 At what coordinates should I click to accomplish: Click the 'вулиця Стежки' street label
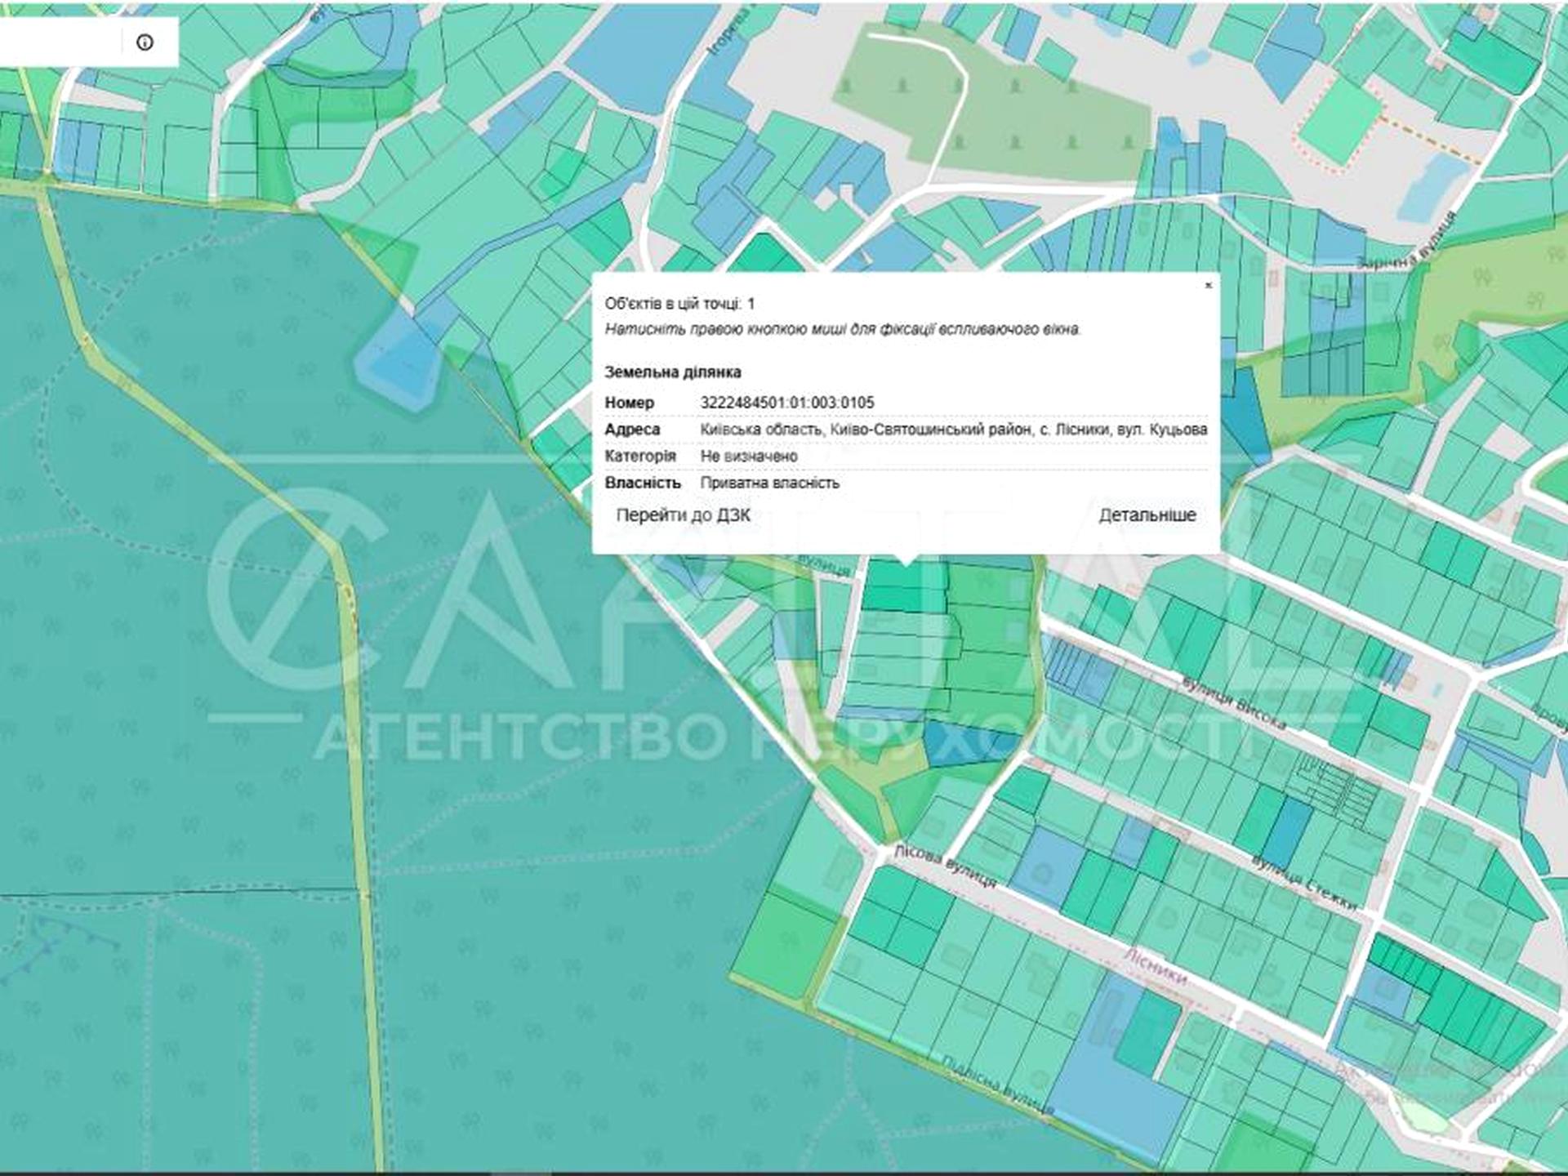click(1303, 883)
